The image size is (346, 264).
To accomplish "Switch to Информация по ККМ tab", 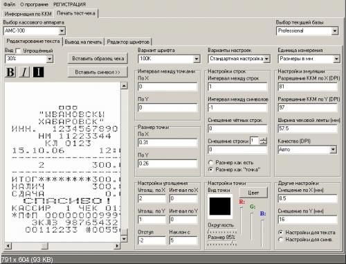I will [28, 14].
